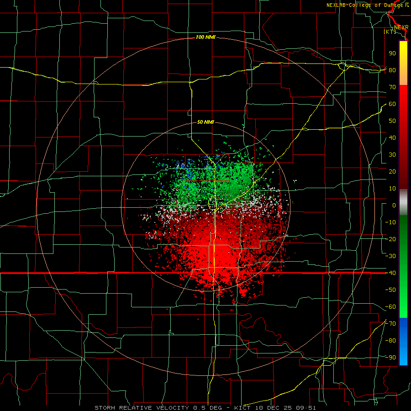Click the "100 NMI" range ring label
This screenshot has width=411, height=411.
point(205,37)
